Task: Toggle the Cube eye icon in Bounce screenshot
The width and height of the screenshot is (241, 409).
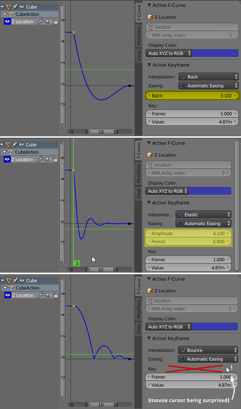Action: (22, 280)
